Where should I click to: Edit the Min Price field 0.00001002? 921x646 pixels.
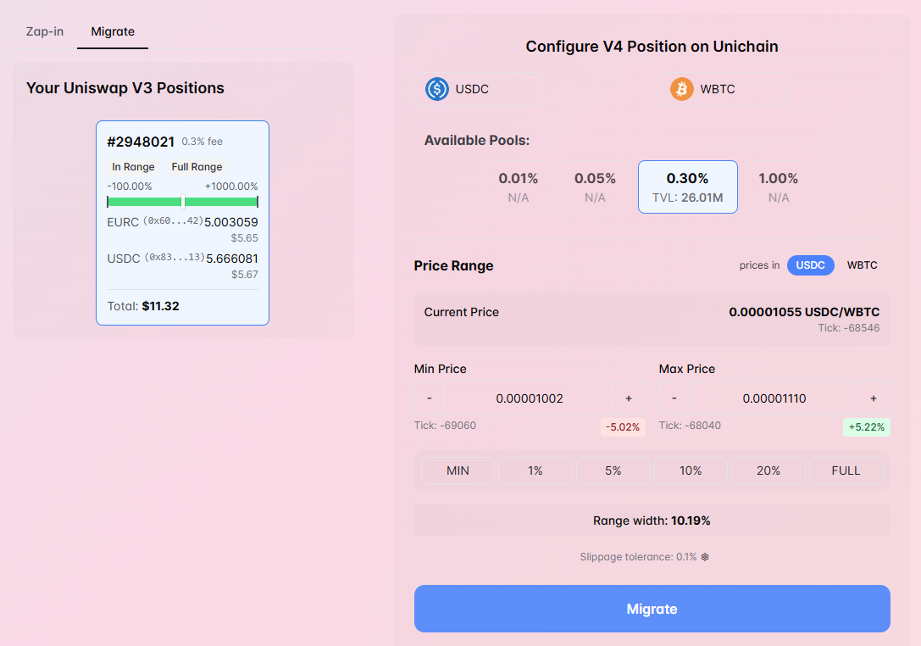coord(530,398)
